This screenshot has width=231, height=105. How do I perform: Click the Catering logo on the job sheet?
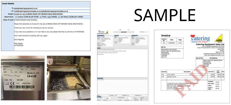pyautogui.click(x=101, y=32)
